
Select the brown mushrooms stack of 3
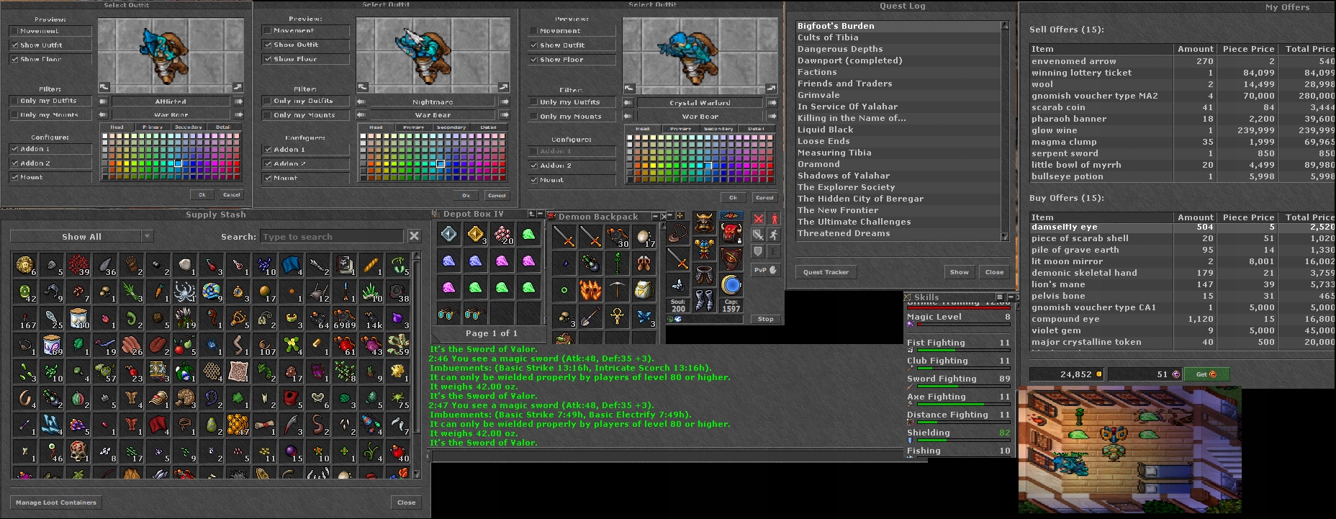pos(564,316)
